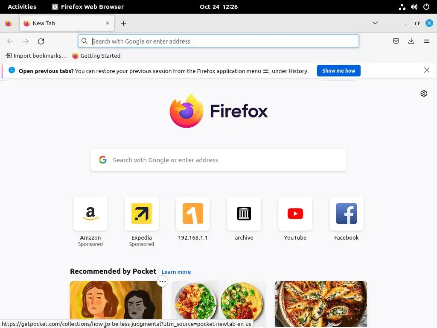Restore down the Firefox window
Screen dimensions: 437x328
(417, 23)
